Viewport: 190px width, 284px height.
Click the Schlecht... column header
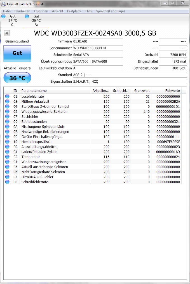click(121, 90)
